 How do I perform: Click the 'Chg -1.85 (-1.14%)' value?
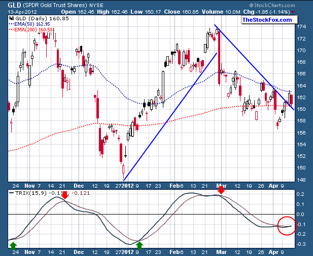(x=266, y=12)
